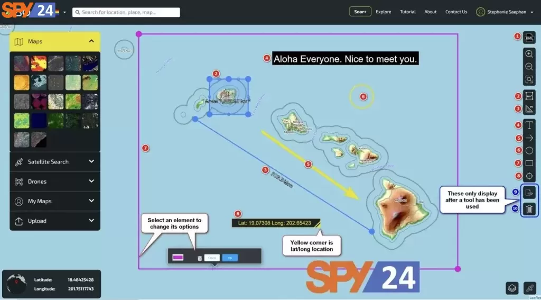Screen dimensions: 541x300
Task: Click the white Cancel button
Action: [x=212, y=258]
